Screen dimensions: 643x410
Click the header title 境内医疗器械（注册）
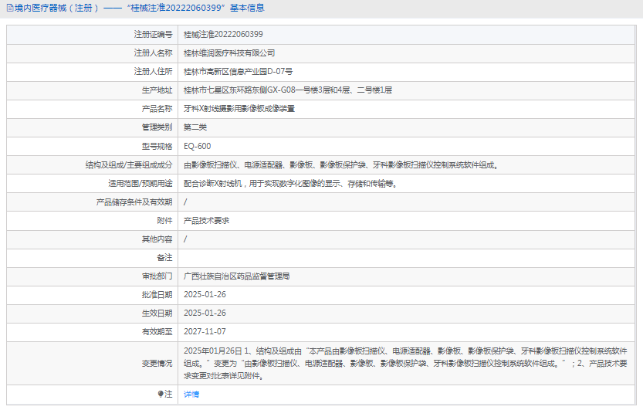tap(56, 8)
